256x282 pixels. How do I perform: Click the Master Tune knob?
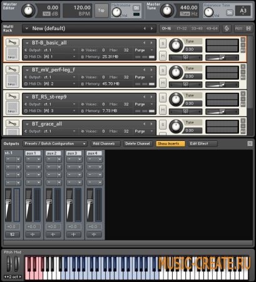[166, 11]
